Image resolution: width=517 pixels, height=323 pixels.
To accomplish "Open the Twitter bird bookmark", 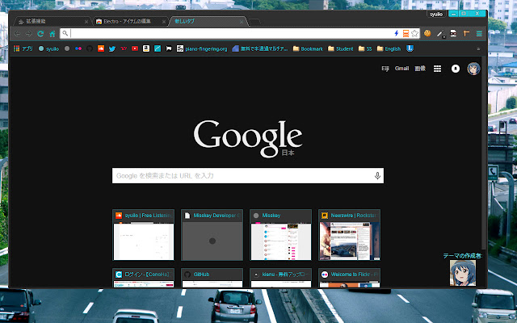I will [112, 48].
